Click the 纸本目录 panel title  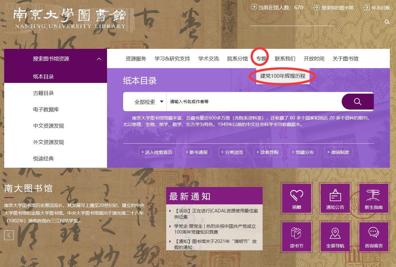(140, 81)
